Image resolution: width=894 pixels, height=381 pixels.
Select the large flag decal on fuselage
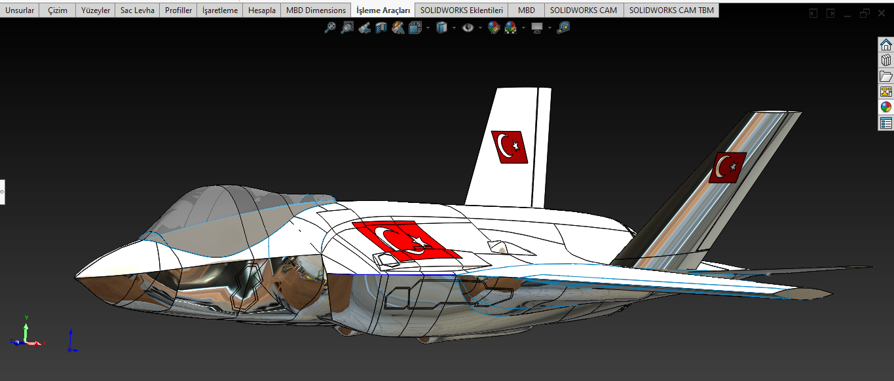(x=407, y=240)
